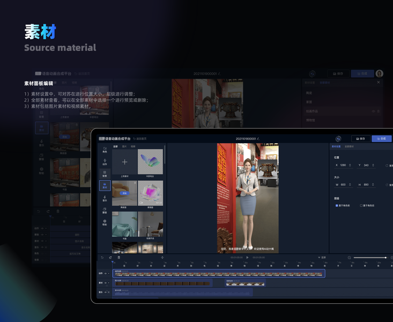This screenshot has height=322, width=393.
Task: Click the bronze vessel image on preview canvas
Action: coord(268,169)
